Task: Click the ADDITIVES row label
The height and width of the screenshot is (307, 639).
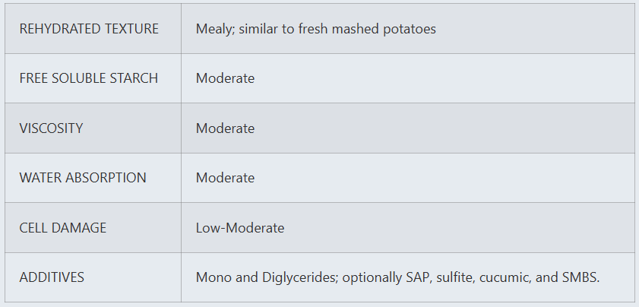Action: [x=52, y=277]
